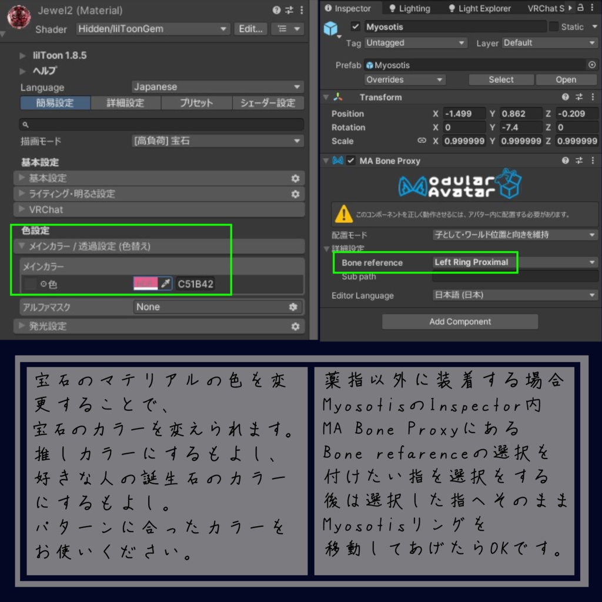The height and width of the screenshot is (602, 602).
Task: Enable the Static checkbox
Action: (553, 26)
